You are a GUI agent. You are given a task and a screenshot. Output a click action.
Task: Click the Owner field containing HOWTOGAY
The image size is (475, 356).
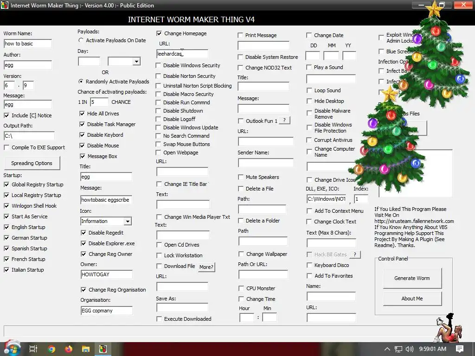[107, 274]
